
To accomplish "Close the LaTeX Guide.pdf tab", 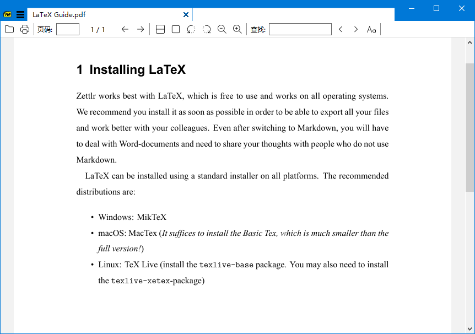I will point(186,14).
